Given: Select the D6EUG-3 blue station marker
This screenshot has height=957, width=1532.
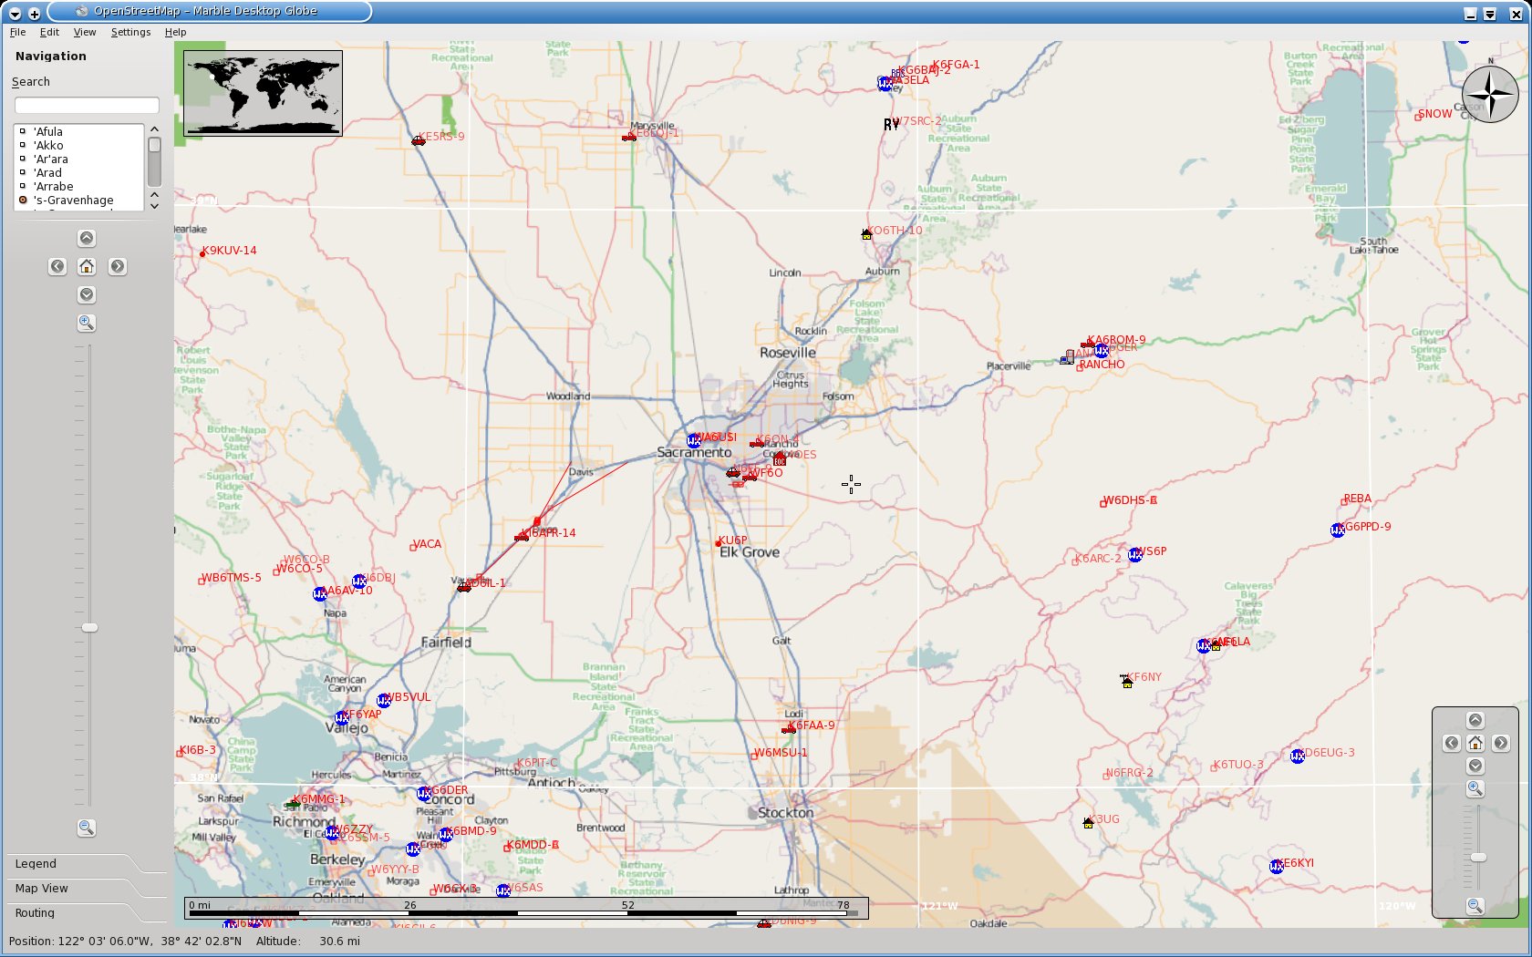Looking at the screenshot, I should point(1298,756).
